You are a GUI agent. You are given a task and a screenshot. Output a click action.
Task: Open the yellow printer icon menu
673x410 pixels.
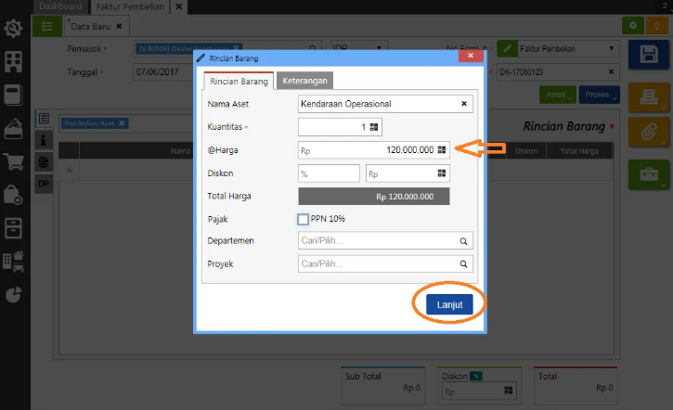[649, 96]
